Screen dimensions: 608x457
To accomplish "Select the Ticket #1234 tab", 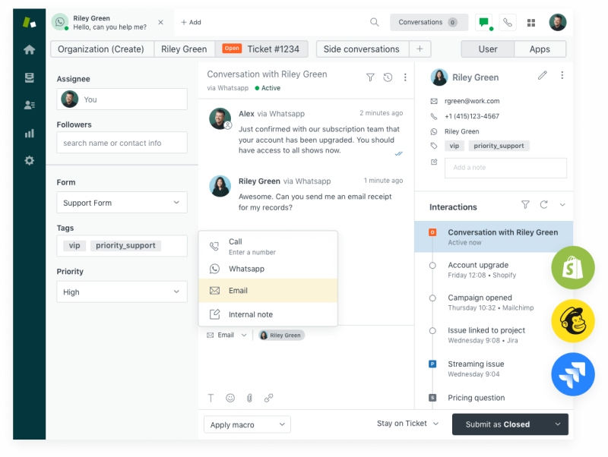I will 261,49.
